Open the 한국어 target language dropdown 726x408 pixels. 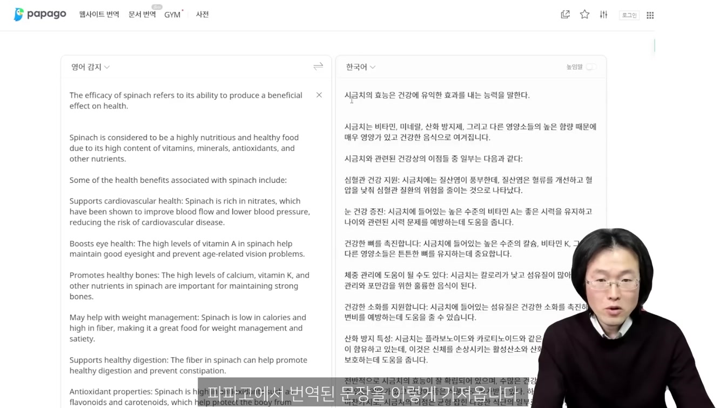360,67
